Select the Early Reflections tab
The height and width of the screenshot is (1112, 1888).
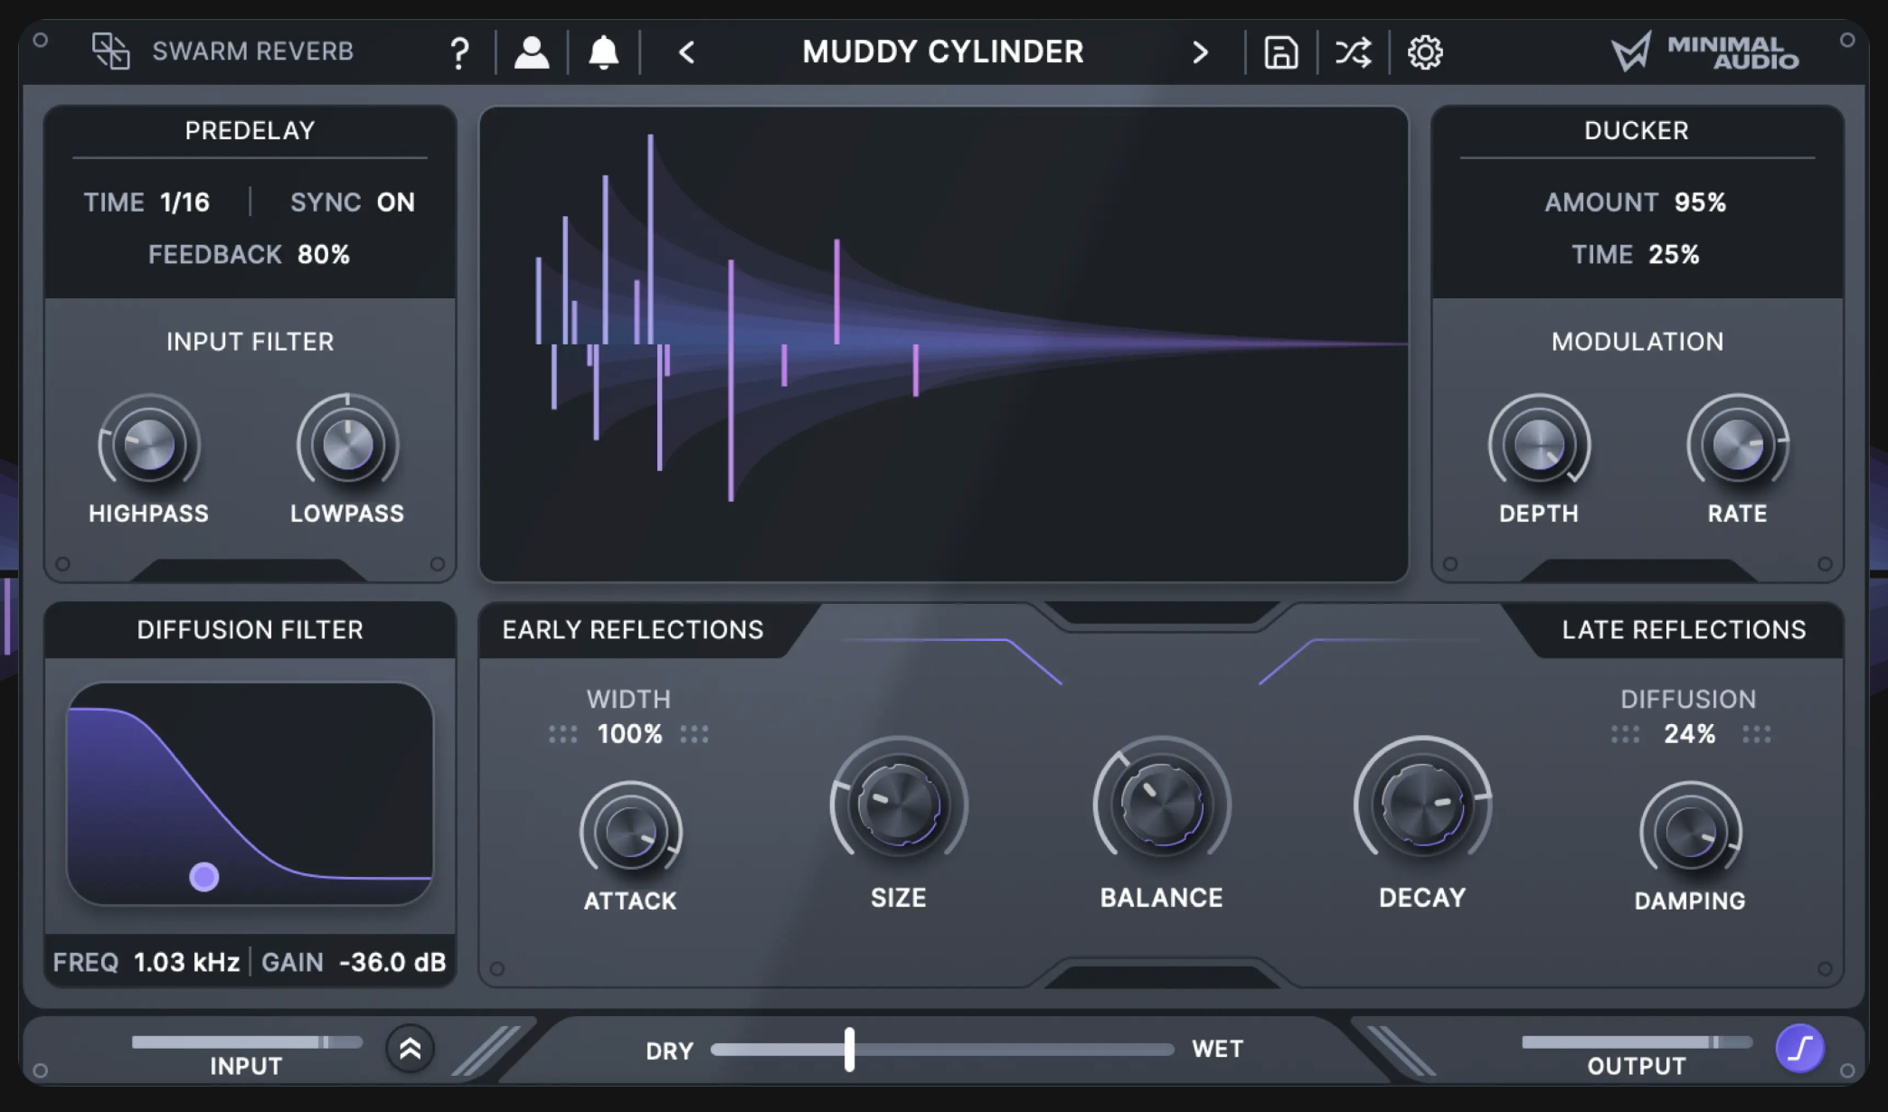tap(632, 630)
